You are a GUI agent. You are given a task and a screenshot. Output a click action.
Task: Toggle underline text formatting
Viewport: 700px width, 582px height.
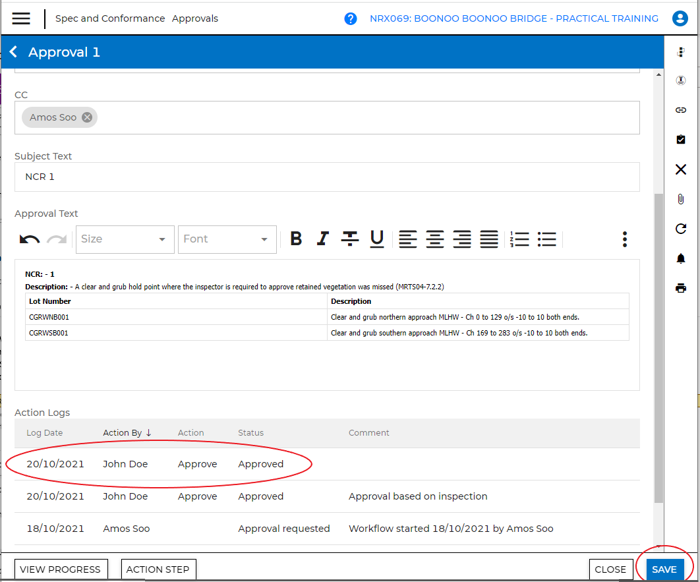tap(376, 239)
